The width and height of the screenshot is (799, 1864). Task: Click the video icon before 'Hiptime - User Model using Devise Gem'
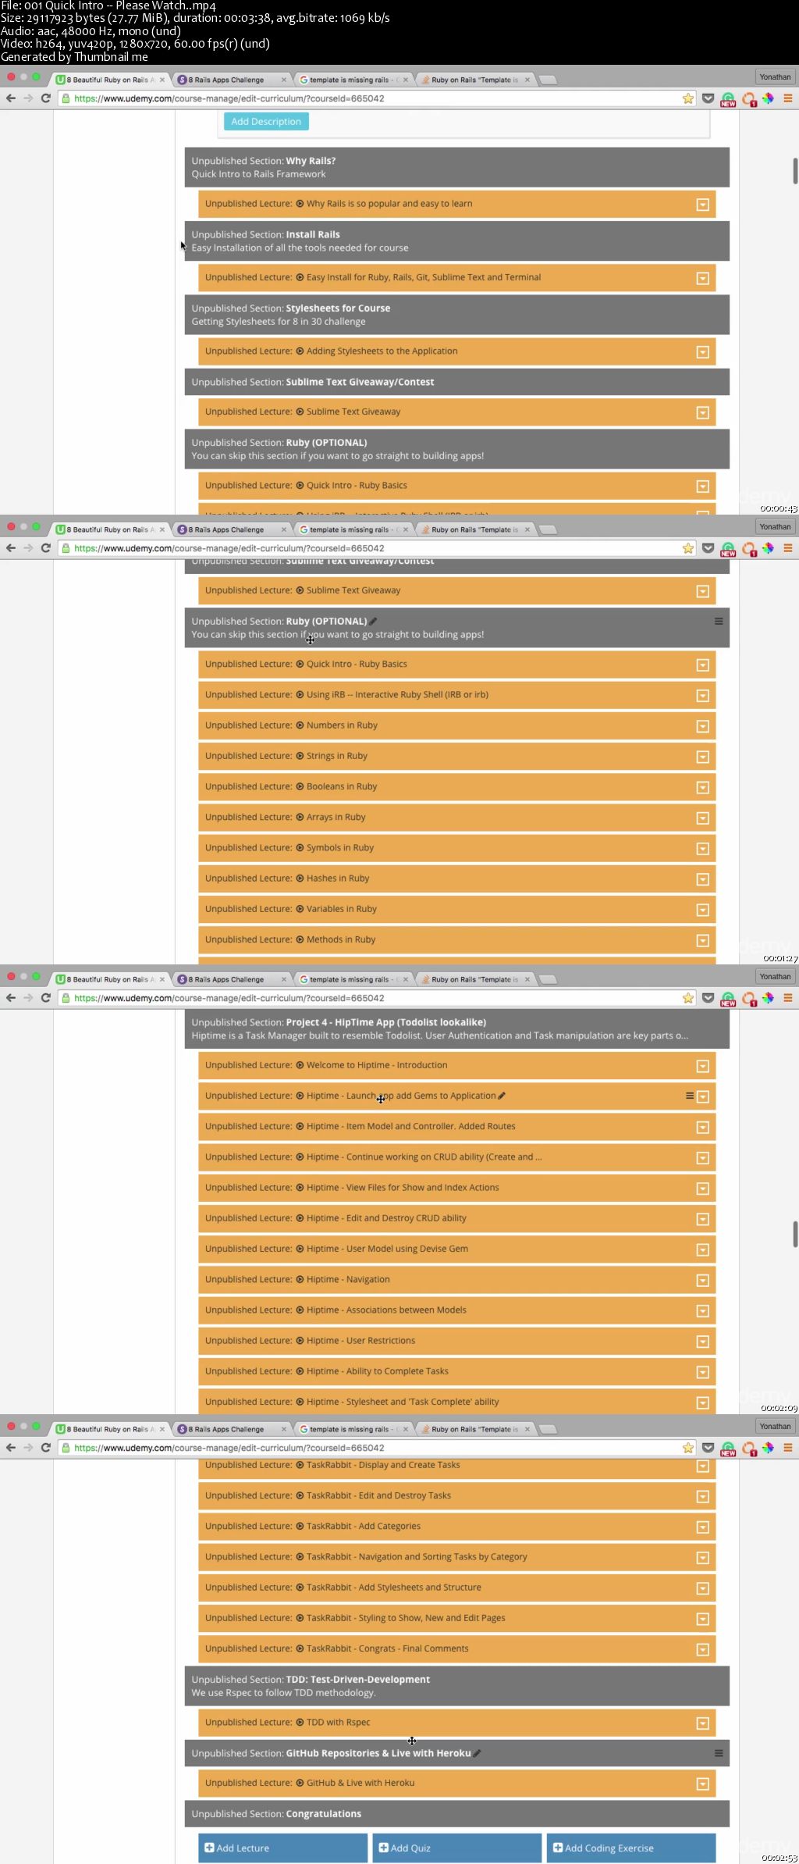pyautogui.click(x=300, y=1249)
